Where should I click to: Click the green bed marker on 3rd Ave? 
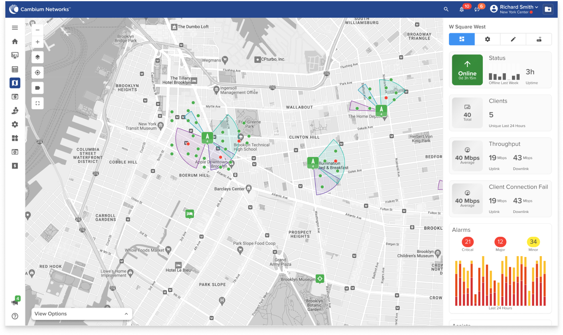[189, 214]
